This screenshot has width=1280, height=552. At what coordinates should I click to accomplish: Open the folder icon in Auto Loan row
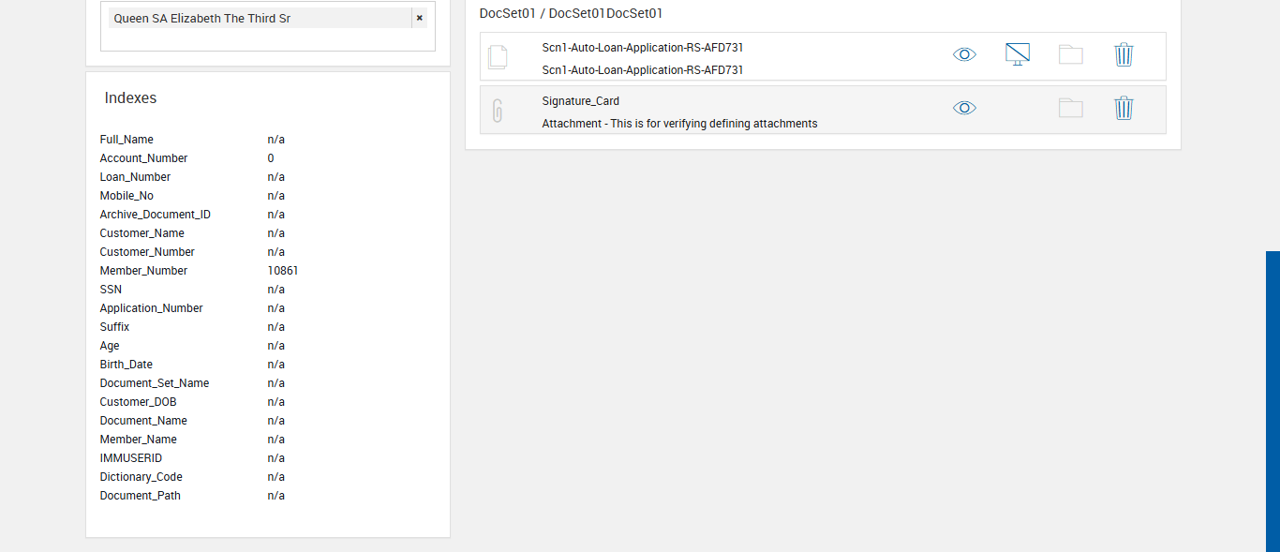tap(1070, 54)
